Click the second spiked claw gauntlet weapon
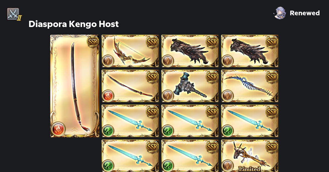 coord(250,51)
